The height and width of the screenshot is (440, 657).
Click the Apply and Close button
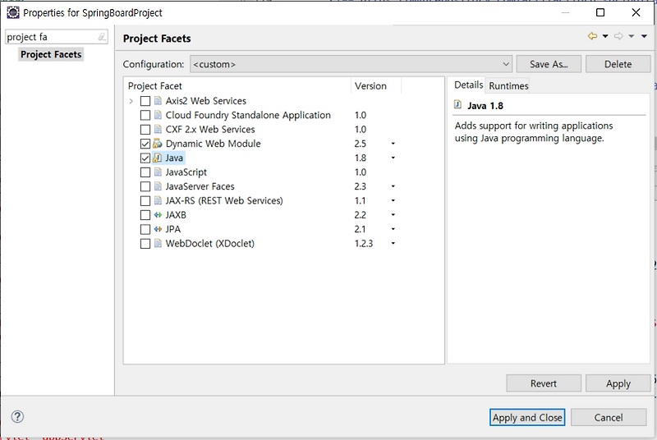point(527,417)
